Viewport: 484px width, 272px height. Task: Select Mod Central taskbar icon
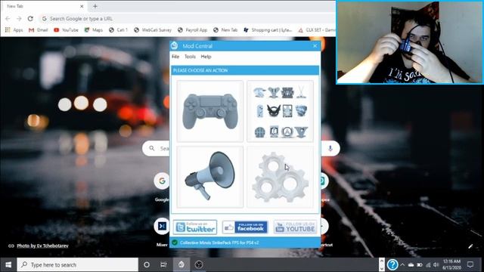[x=181, y=264]
